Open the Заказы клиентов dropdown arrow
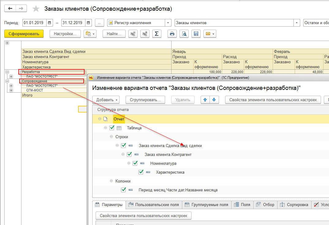The image size is (329, 225). (x=297, y=23)
